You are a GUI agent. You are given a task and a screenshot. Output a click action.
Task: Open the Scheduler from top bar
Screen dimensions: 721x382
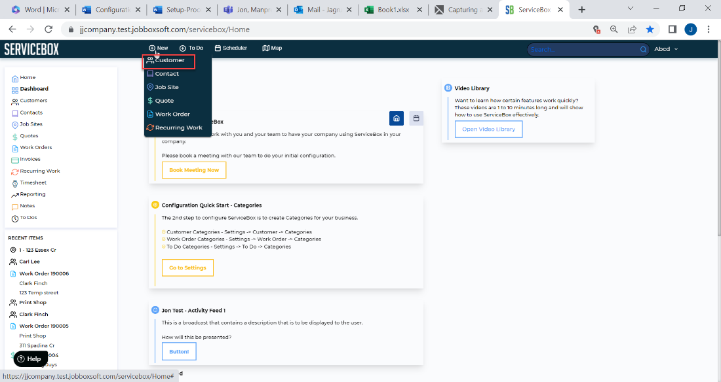(231, 48)
